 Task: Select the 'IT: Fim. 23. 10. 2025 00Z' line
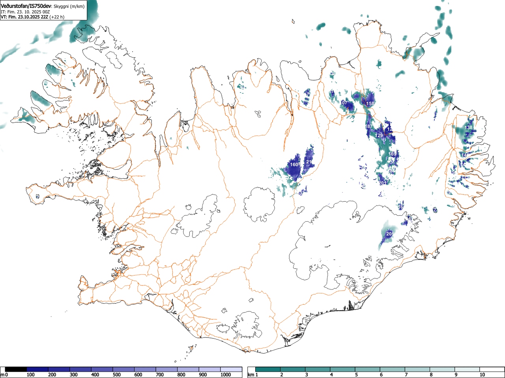pyautogui.click(x=25, y=12)
